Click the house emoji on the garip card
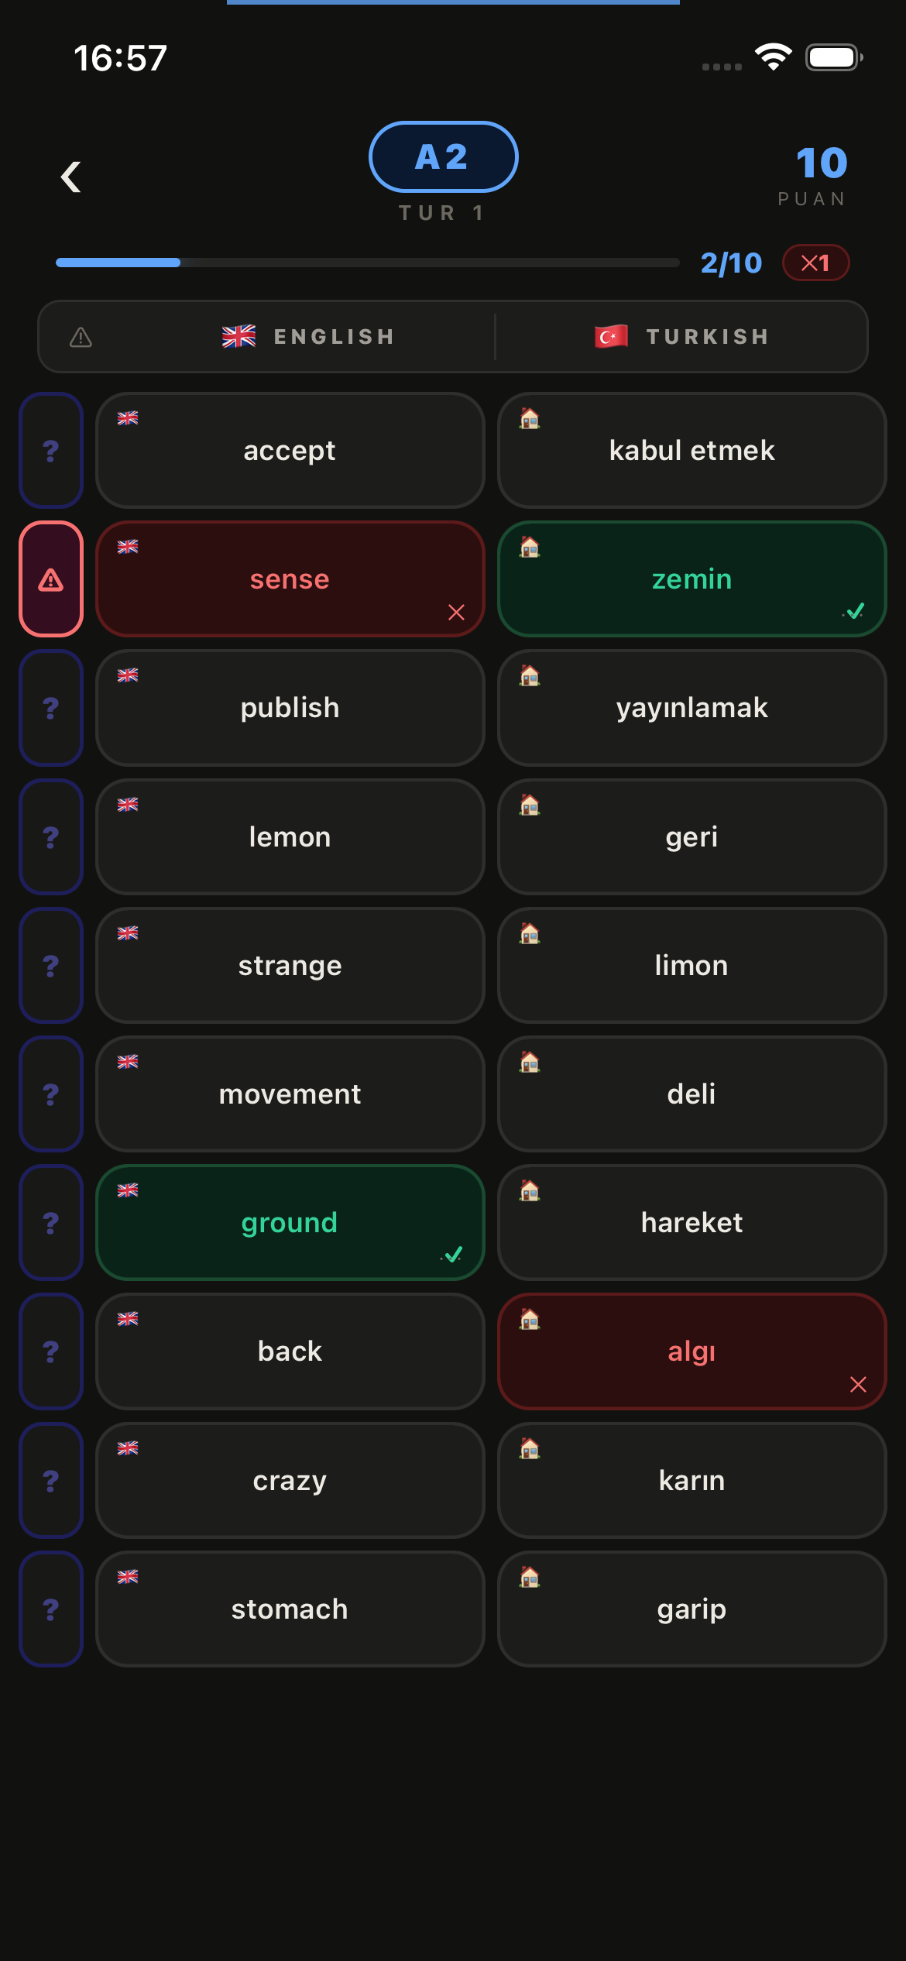Viewport: 906px width, 1961px height. pyautogui.click(x=530, y=1575)
